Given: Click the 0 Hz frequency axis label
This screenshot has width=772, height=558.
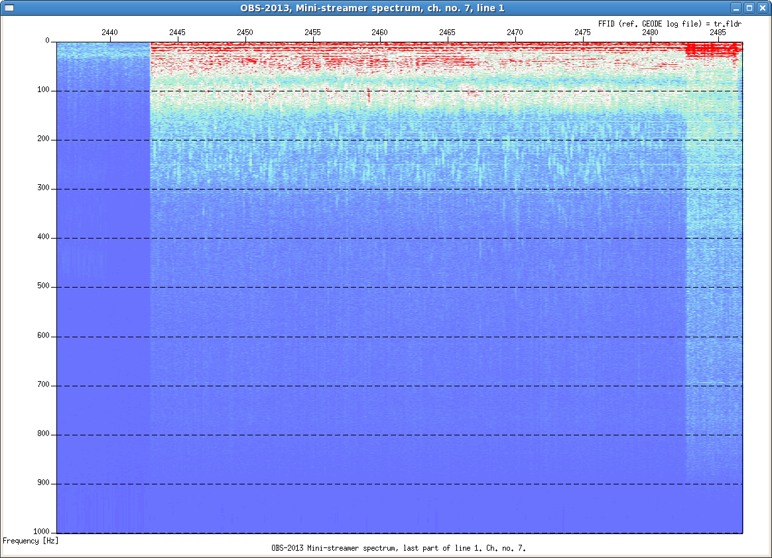Looking at the screenshot, I should tap(48, 41).
